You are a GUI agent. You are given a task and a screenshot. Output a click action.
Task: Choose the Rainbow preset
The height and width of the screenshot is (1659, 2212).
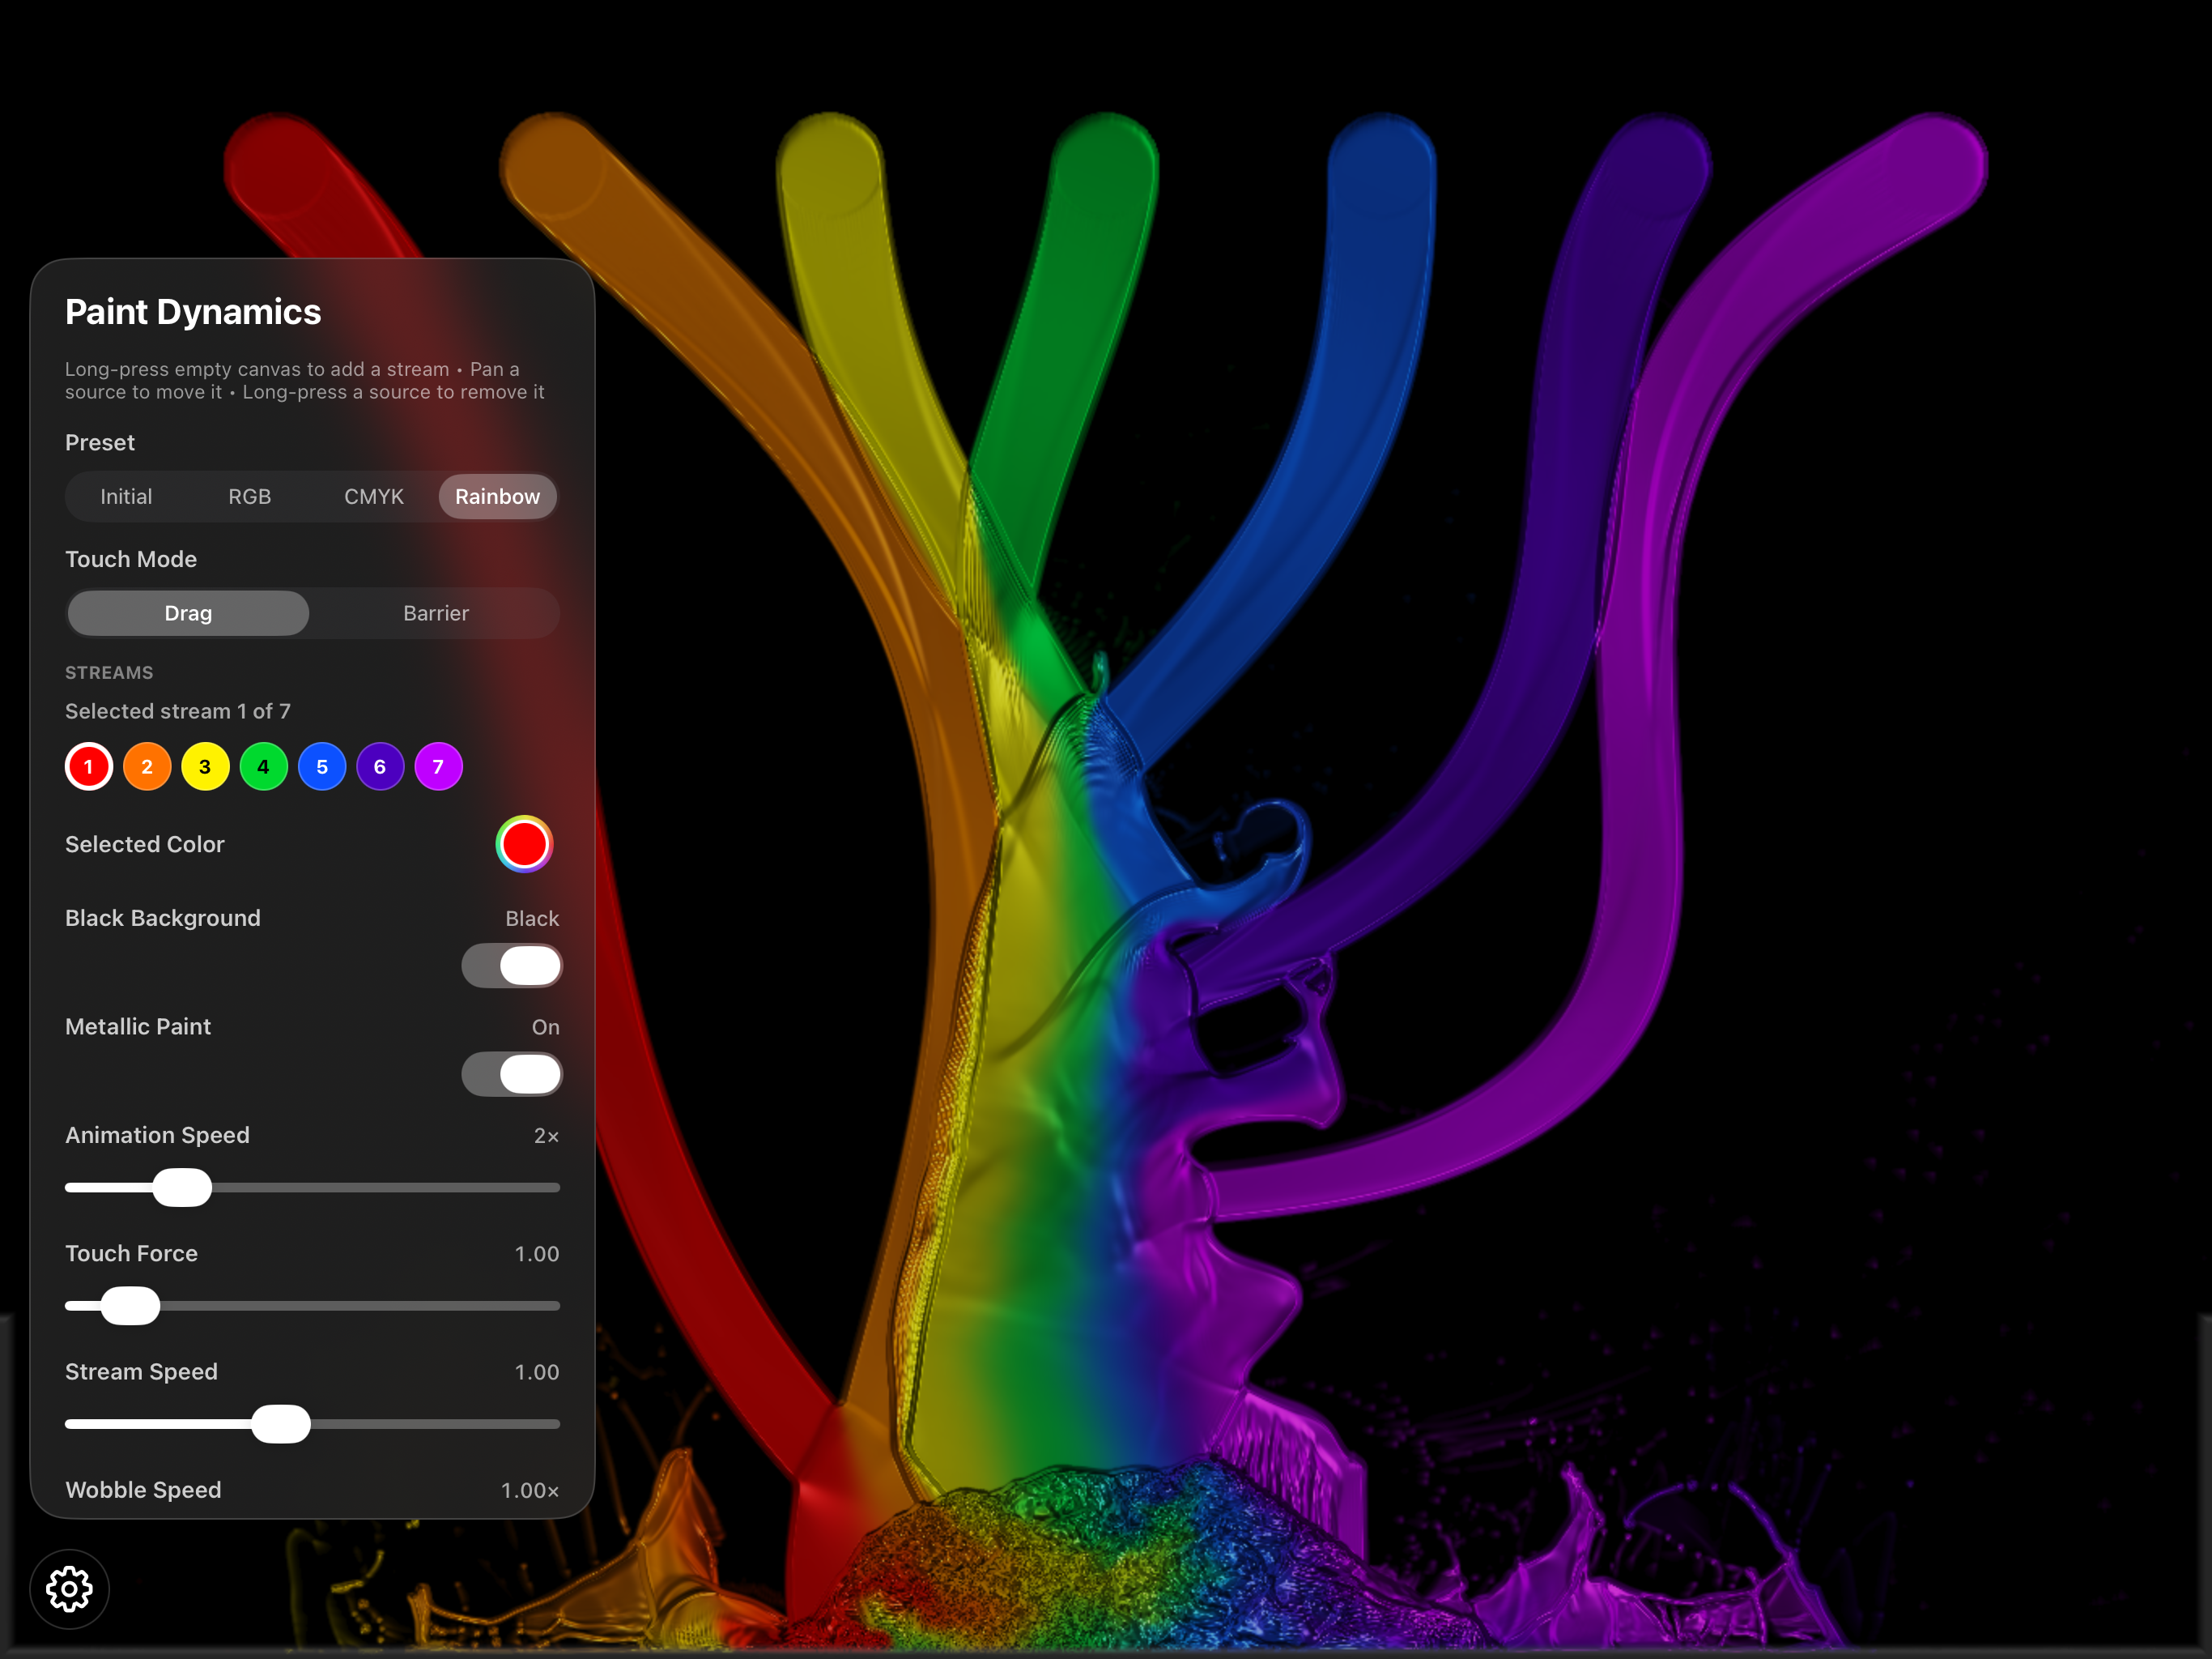pyautogui.click(x=498, y=497)
